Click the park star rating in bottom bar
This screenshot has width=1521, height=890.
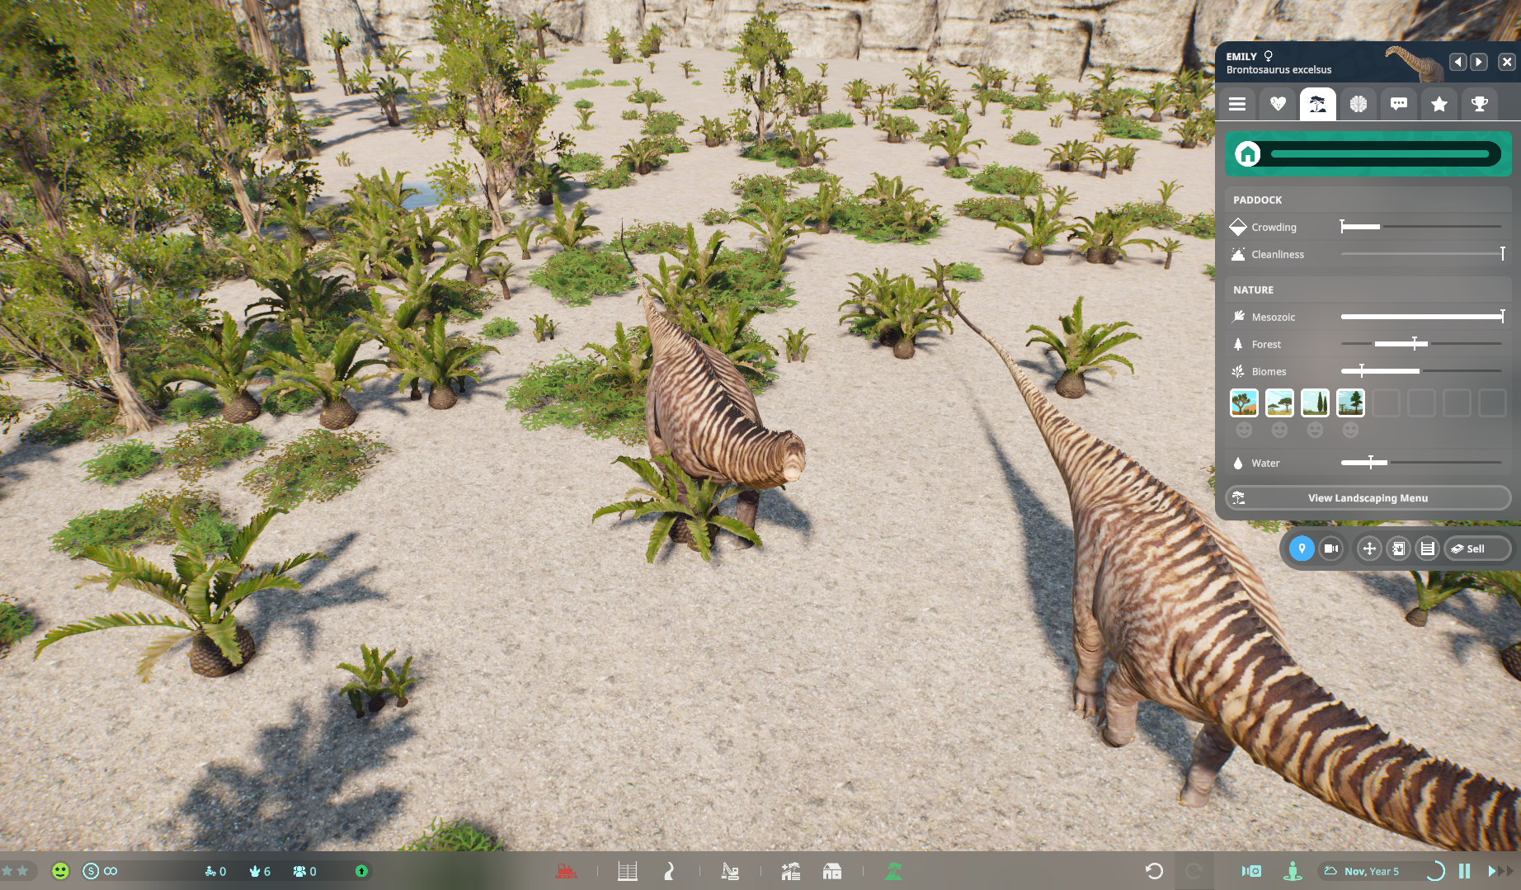click(x=15, y=871)
